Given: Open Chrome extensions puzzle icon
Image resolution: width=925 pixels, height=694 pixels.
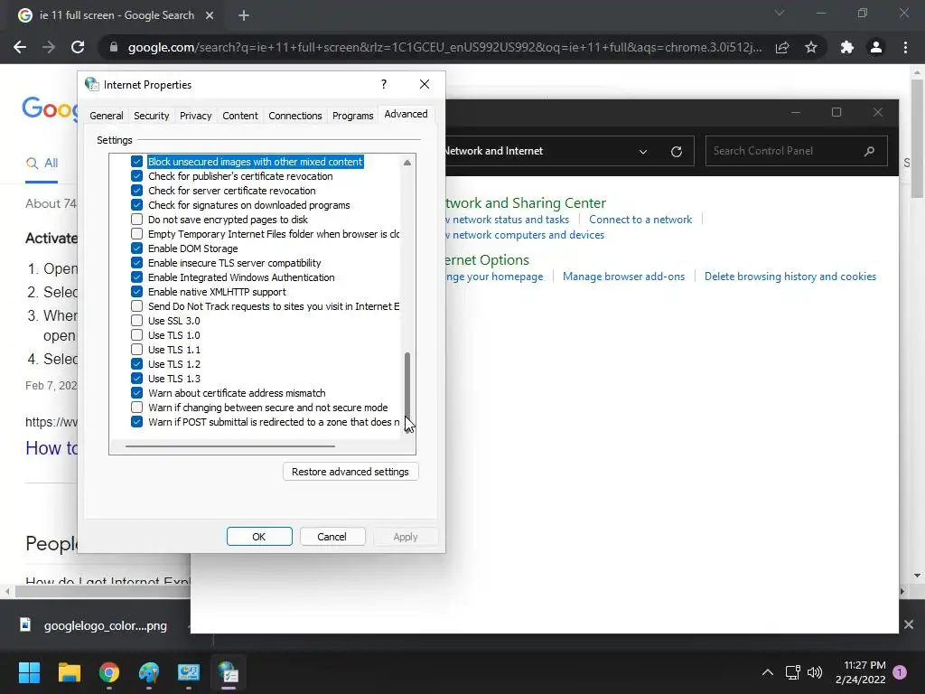Looking at the screenshot, I should pos(847,47).
